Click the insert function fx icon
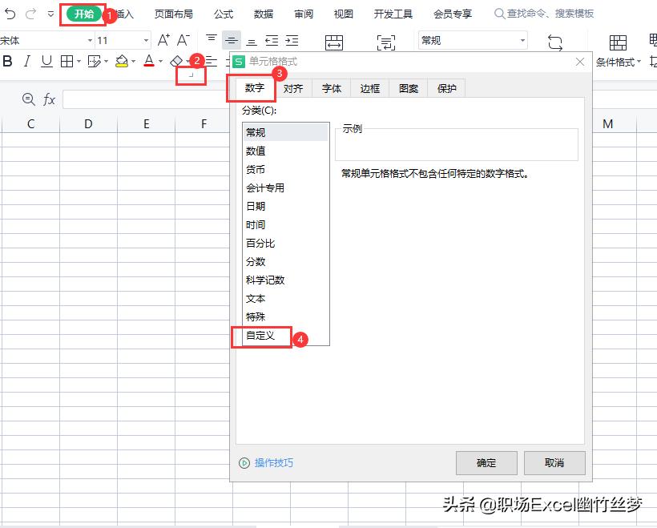The width and height of the screenshot is (657, 528). [50, 99]
